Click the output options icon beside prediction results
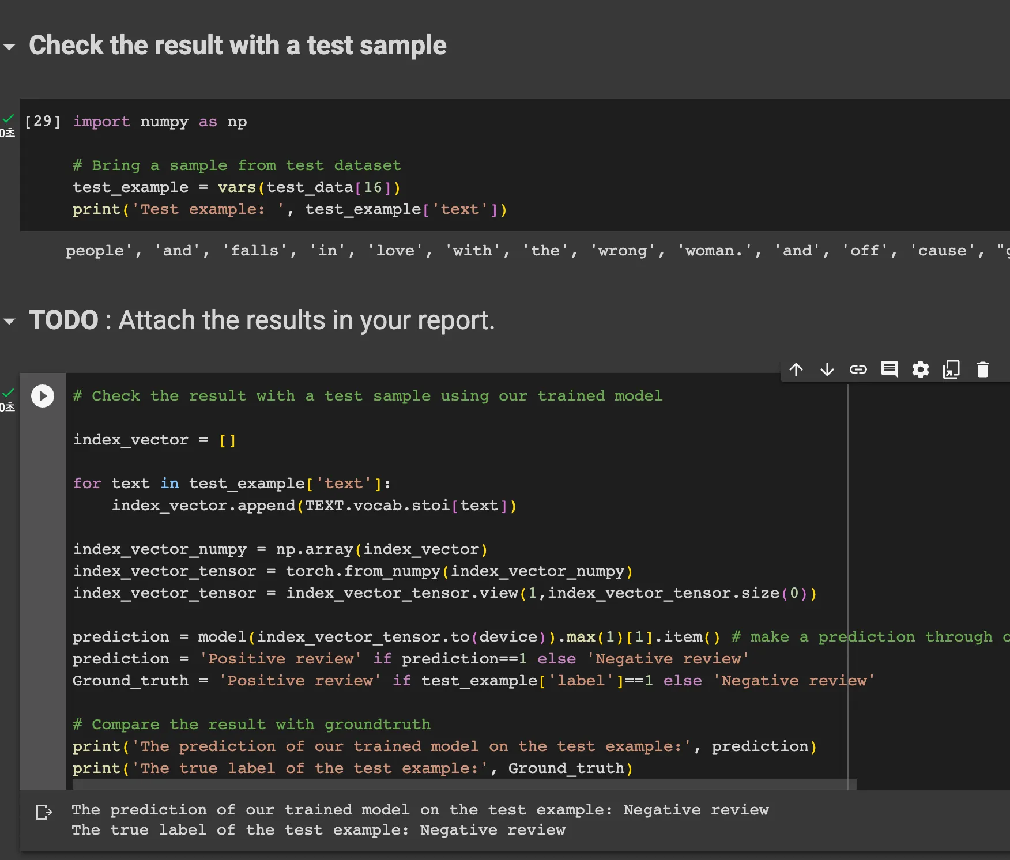 click(44, 812)
